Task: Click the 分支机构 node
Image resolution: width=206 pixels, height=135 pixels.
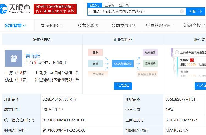Action: [150, 64]
